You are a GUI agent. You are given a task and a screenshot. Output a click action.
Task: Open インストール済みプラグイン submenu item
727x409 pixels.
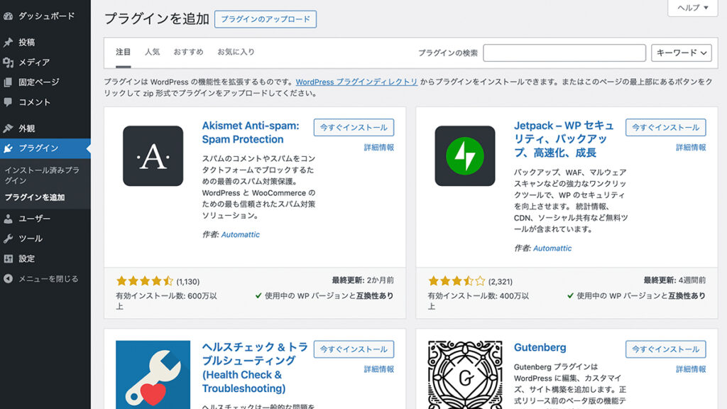coord(42,175)
